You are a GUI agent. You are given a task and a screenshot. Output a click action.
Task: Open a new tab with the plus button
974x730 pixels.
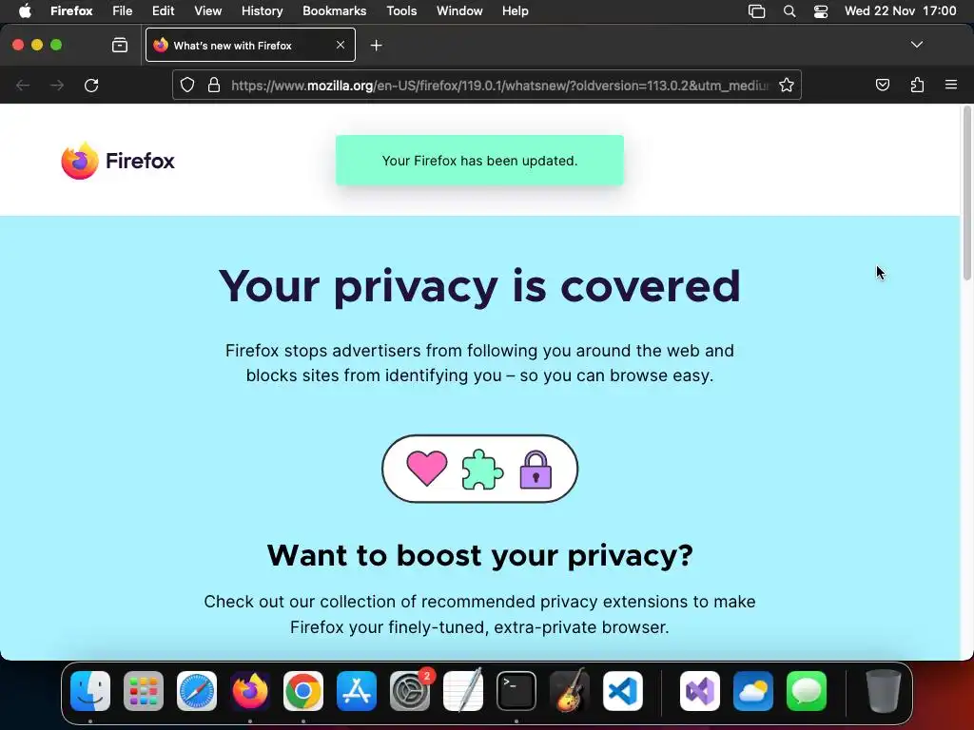tap(376, 46)
